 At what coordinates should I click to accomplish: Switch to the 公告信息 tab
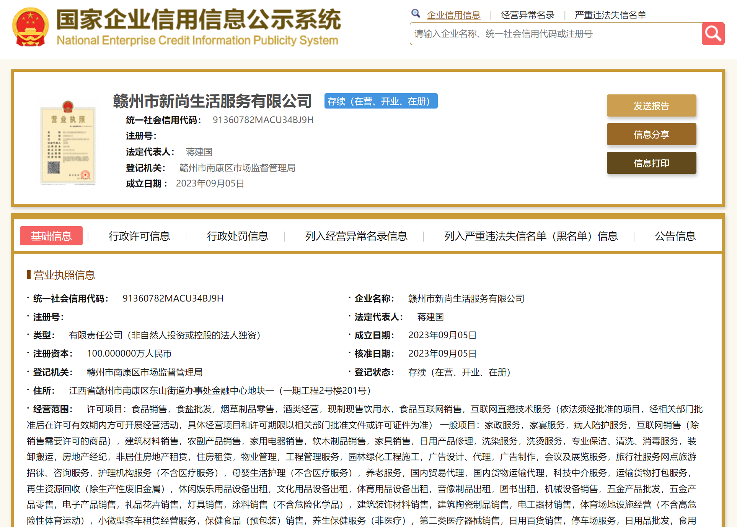[675, 236]
